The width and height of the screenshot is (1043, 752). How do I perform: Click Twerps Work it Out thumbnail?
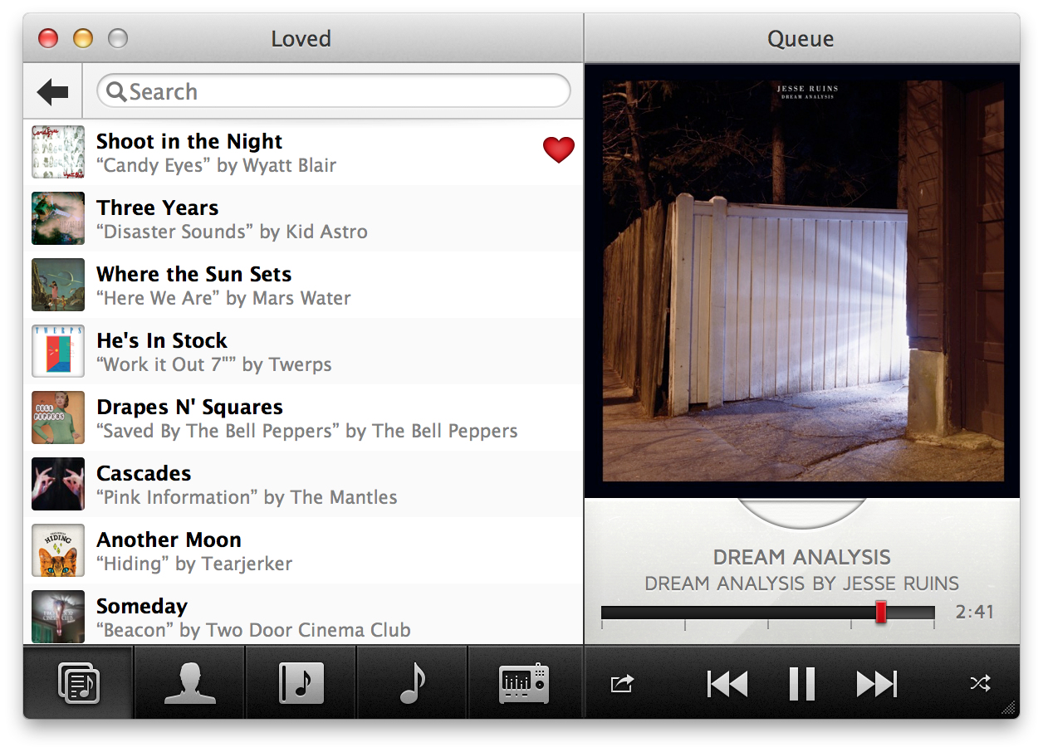coord(58,351)
